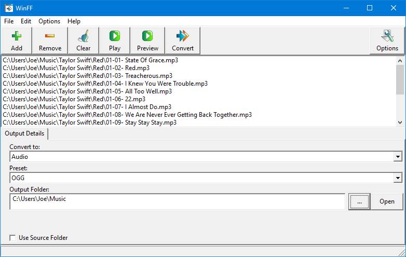Select '01-07- I Almost Do.mp3' row
406x257 pixels.
(x=199, y=106)
